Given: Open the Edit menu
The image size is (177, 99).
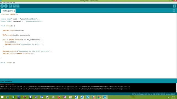Looking at the screenshot, I should click(x=4, y=2).
